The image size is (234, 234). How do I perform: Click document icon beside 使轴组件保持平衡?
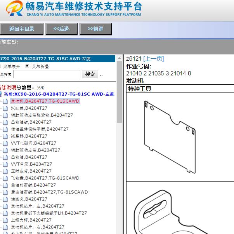coord(5,129)
